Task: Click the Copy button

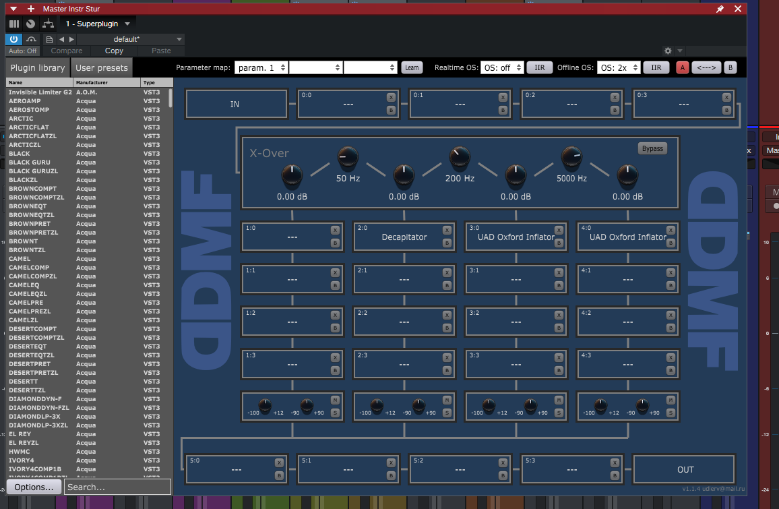Action: [114, 51]
